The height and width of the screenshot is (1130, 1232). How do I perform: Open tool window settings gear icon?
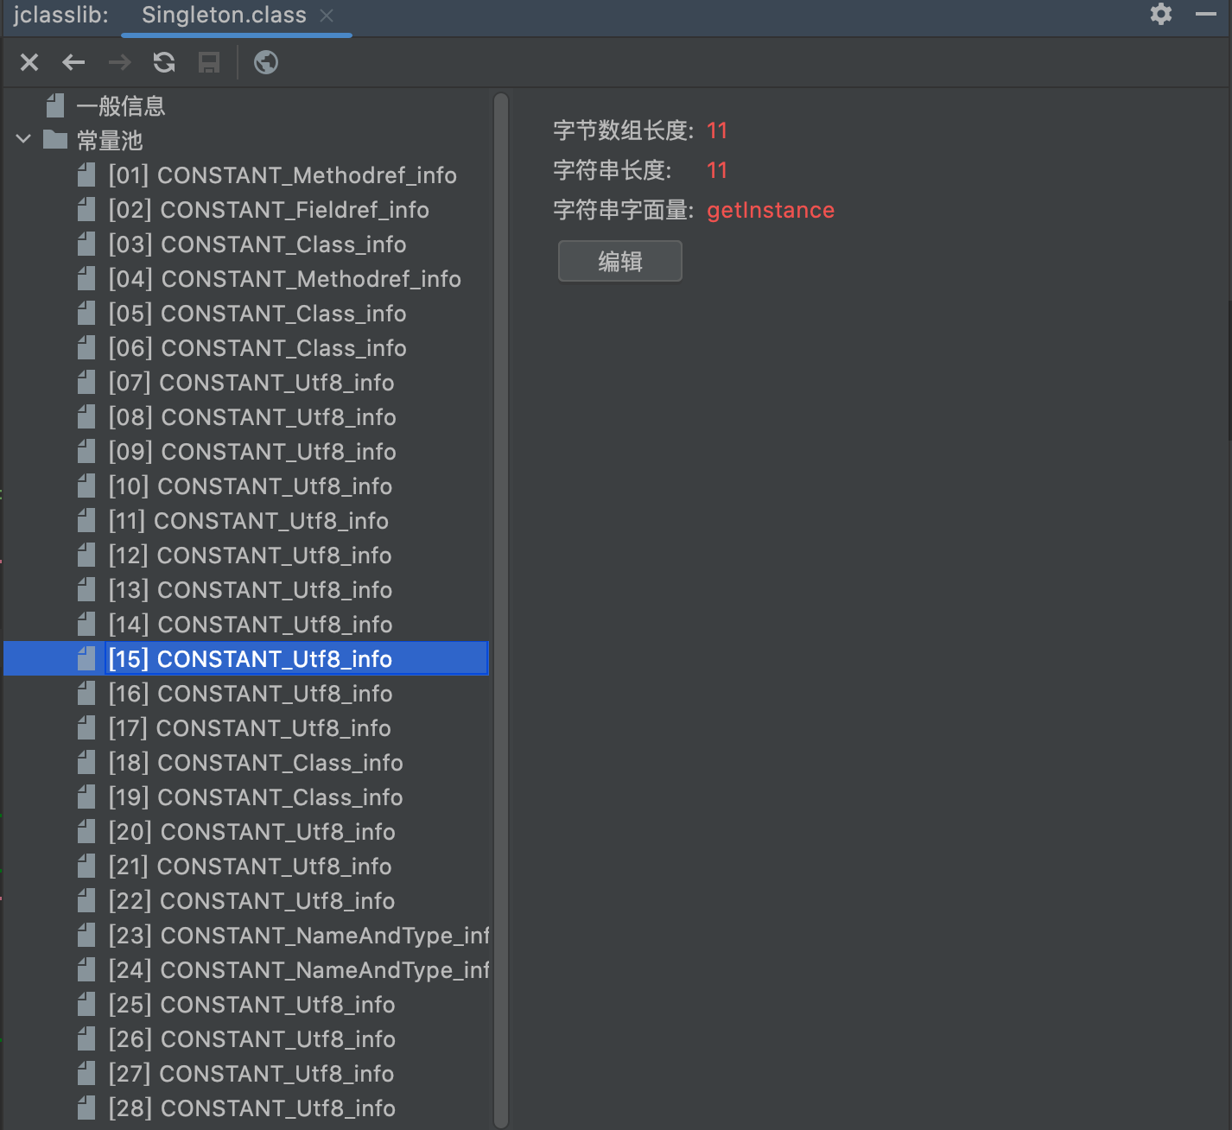click(1161, 14)
